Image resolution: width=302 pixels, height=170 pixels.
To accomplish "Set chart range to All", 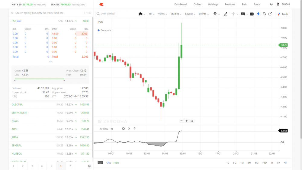I will [285, 163].
